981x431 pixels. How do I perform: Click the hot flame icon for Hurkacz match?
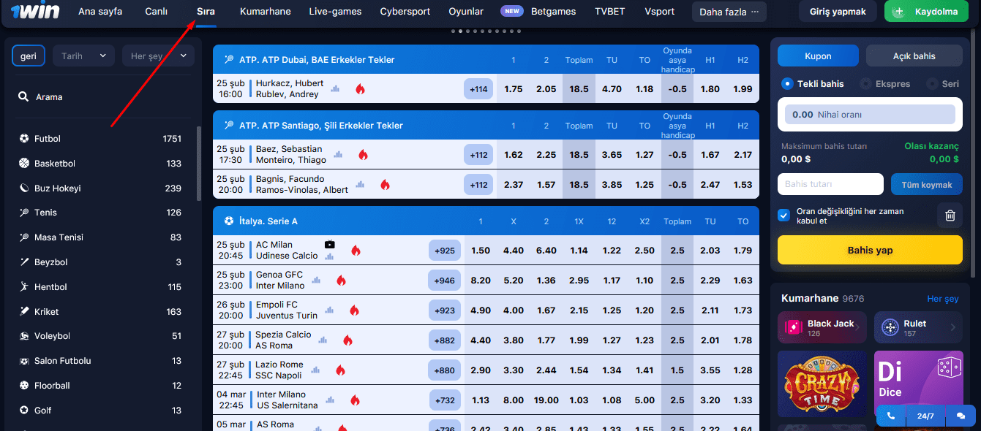coord(360,89)
